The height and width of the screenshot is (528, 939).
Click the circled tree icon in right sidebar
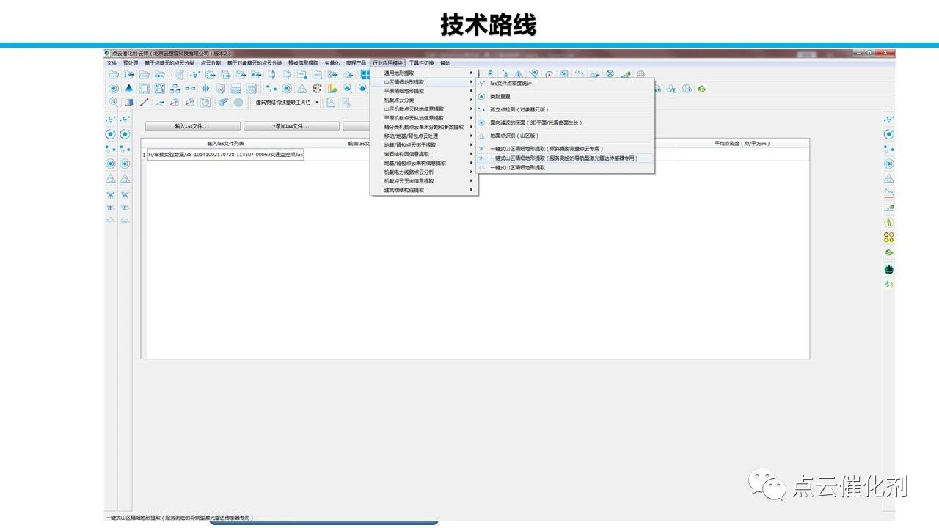889,222
